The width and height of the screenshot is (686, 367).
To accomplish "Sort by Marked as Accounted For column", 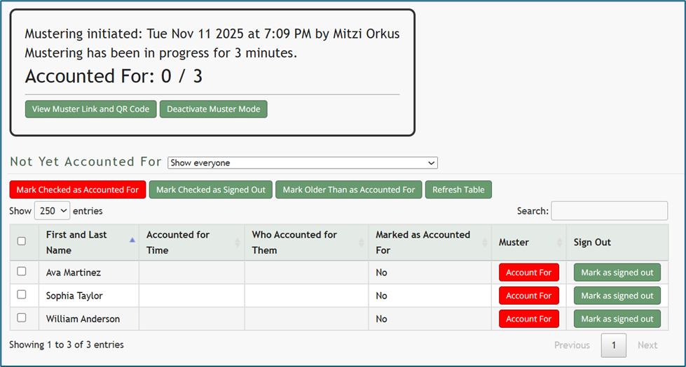I will click(x=423, y=242).
